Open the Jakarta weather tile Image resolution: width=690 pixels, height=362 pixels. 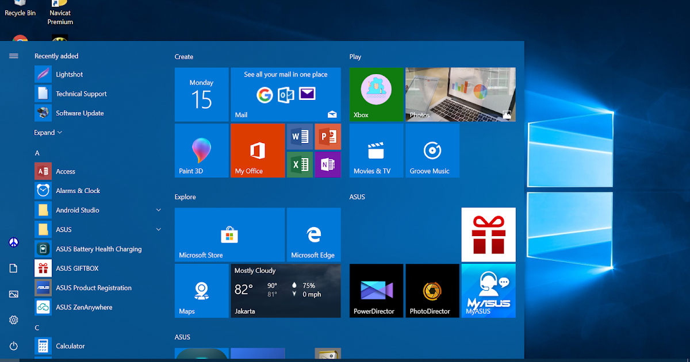point(286,291)
